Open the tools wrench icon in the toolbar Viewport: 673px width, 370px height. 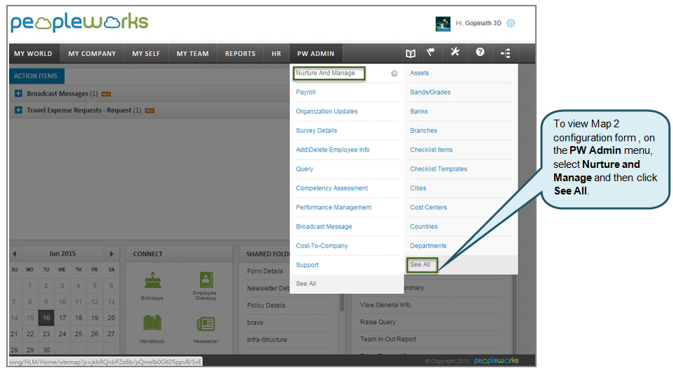click(455, 52)
